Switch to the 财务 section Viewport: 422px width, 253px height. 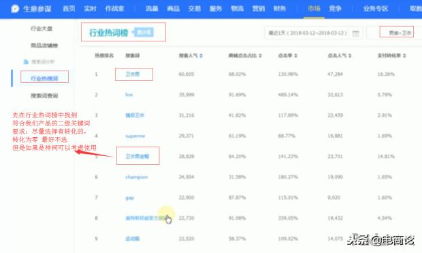click(280, 9)
